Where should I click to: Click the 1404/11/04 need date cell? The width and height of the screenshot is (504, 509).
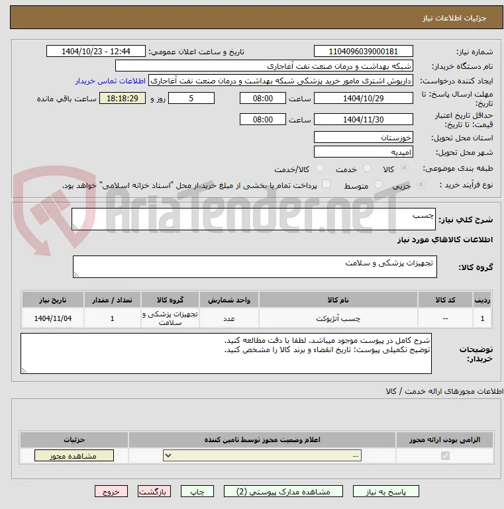52,318
